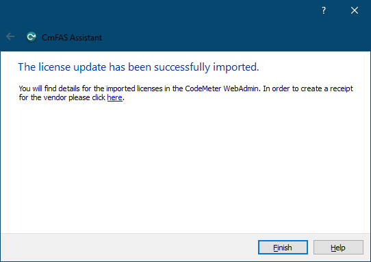The width and height of the screenshot is (371, 262).
Task: Dismiss the window using the X icon
Action: [355, 10]
